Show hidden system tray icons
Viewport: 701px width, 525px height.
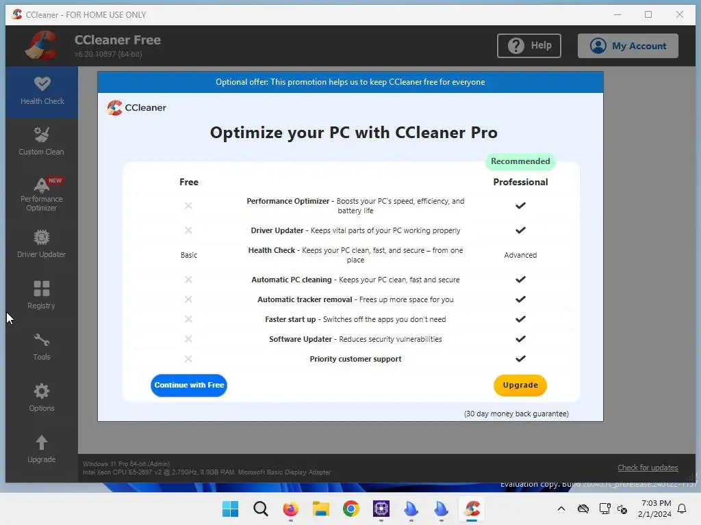pos(561,509)
